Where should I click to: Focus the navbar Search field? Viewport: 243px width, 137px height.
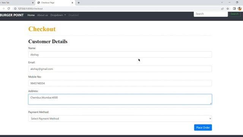[x=211, y=14]
